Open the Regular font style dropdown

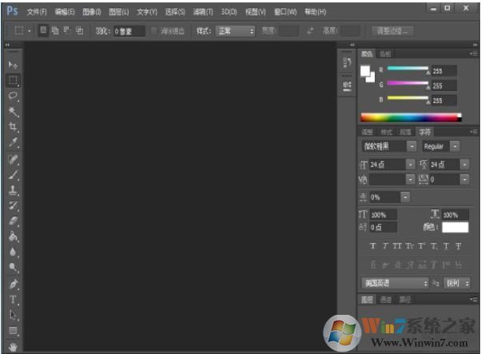[455, 146]
